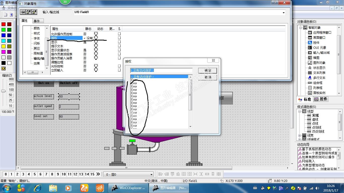Click the align top icon in alignment toolbar

point(172,174)
